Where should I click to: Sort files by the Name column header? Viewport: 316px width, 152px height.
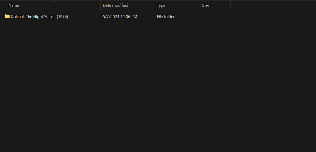pos(14,5)
